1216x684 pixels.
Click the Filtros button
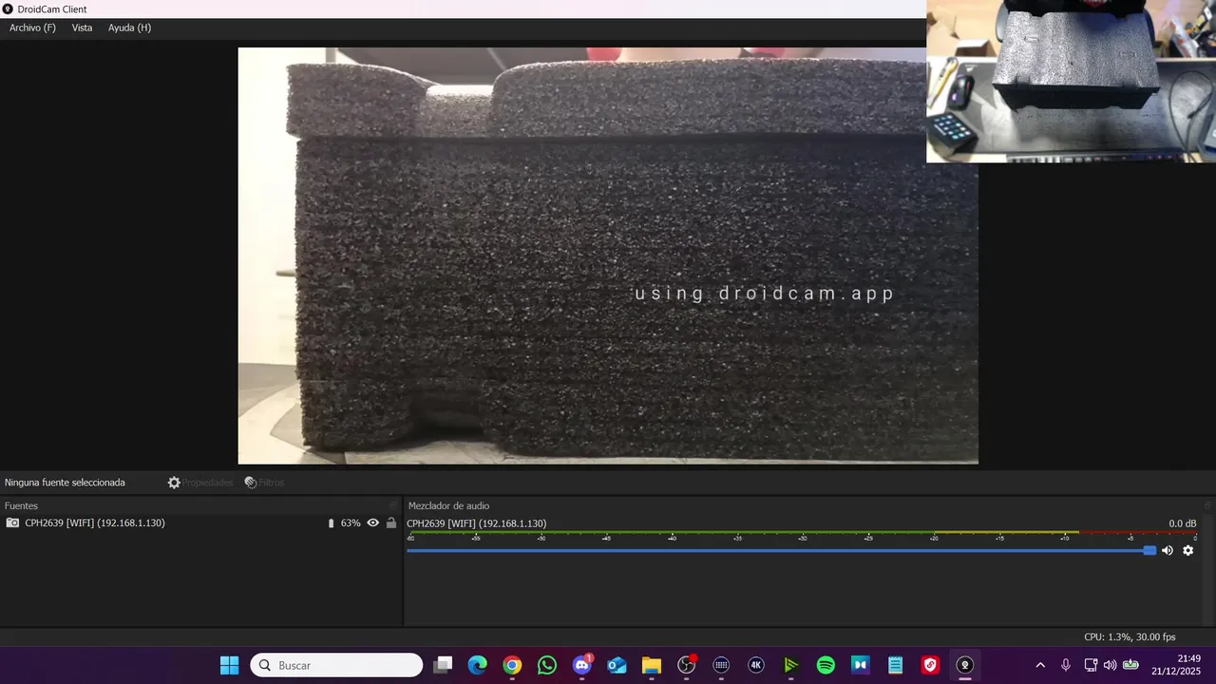264,483
